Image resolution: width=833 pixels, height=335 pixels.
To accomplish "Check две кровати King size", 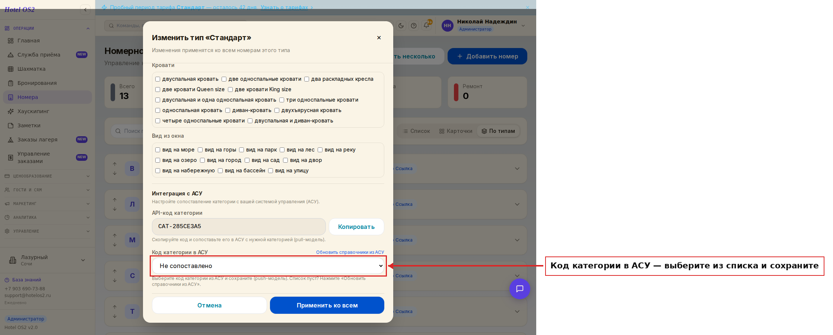I will (x=230, y=89).
